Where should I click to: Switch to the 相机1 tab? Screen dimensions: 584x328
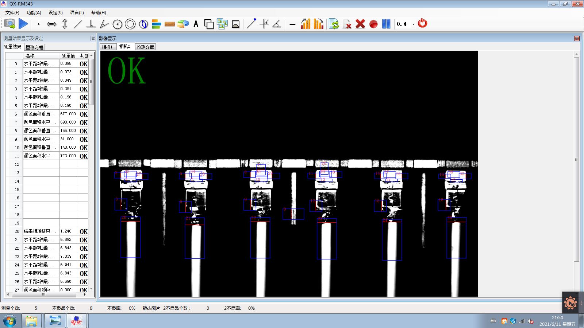[x=107, y=47]
